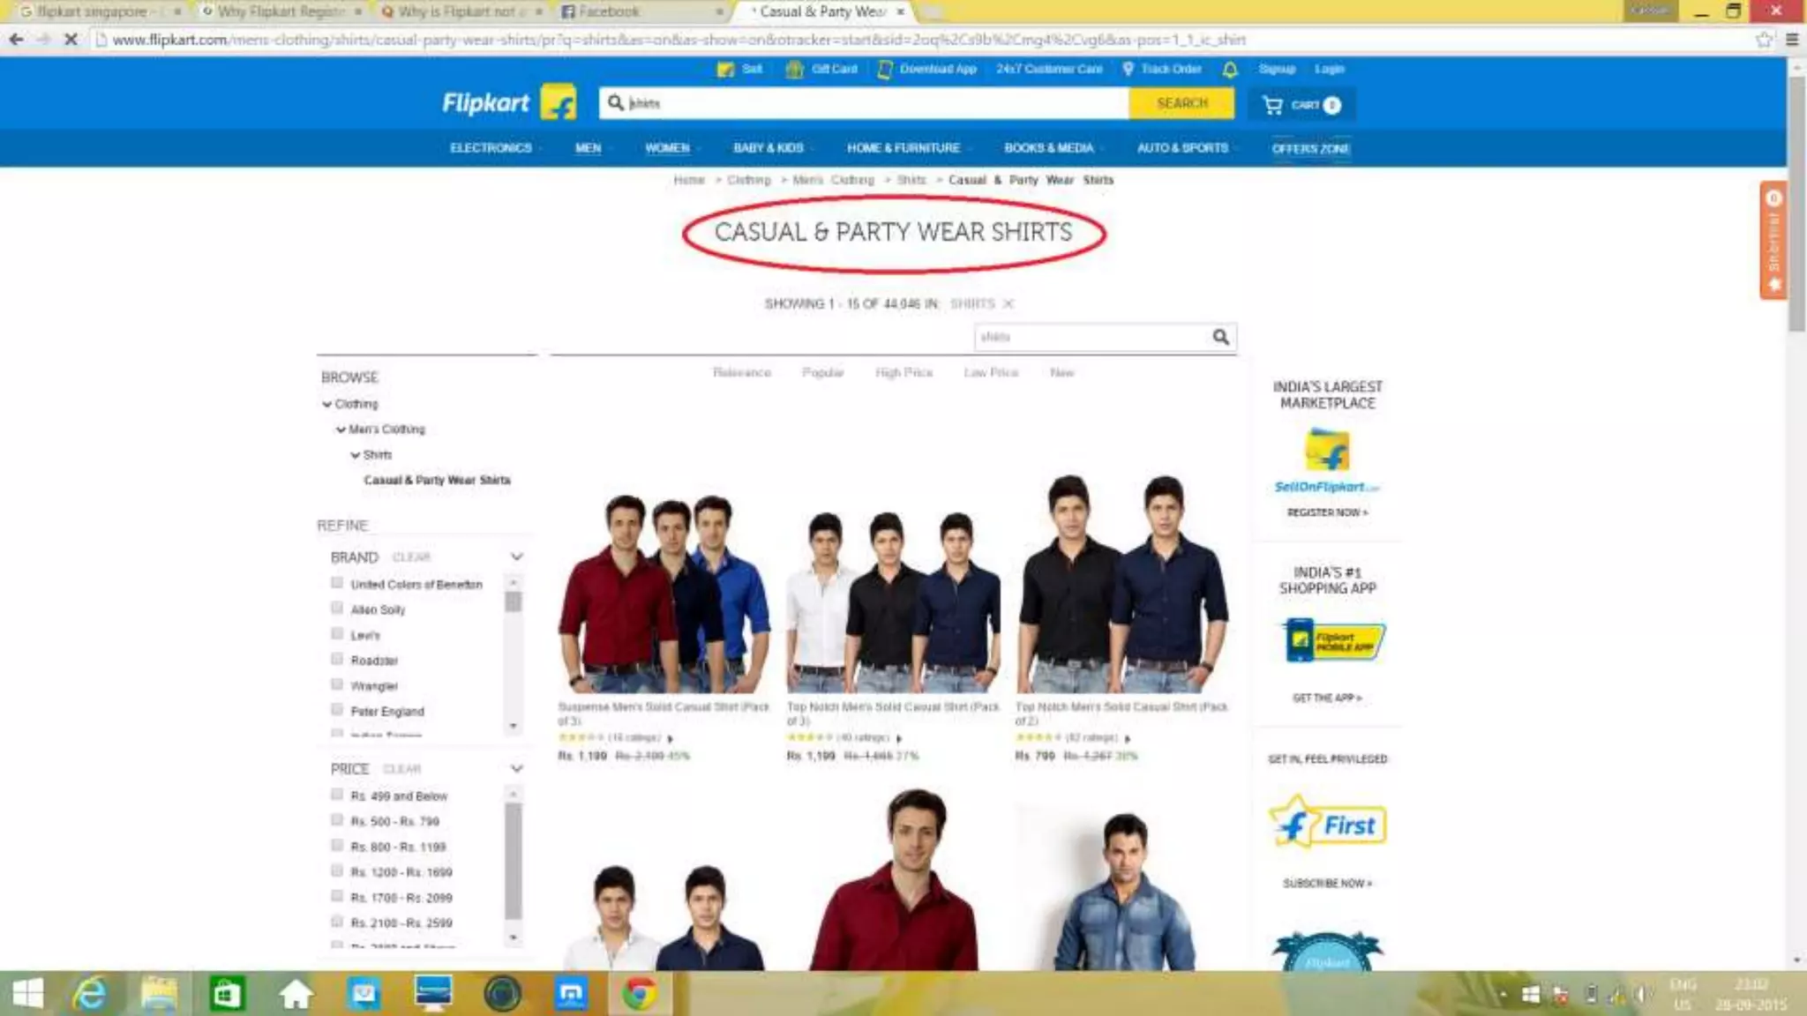The width and height of the screenshot is (1807, 1016).
Task: Click the Track Order link
Action: point(1170,69)
